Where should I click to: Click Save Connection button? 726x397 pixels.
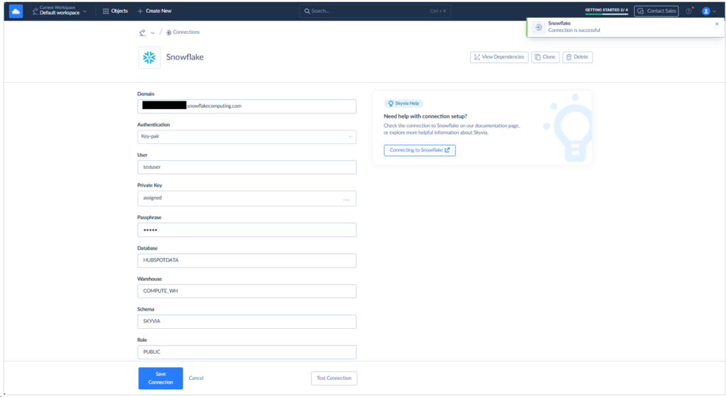point(161,378)
